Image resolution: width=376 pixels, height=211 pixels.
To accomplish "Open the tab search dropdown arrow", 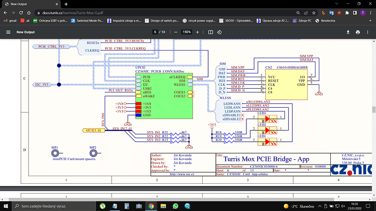I will point(337,4).
